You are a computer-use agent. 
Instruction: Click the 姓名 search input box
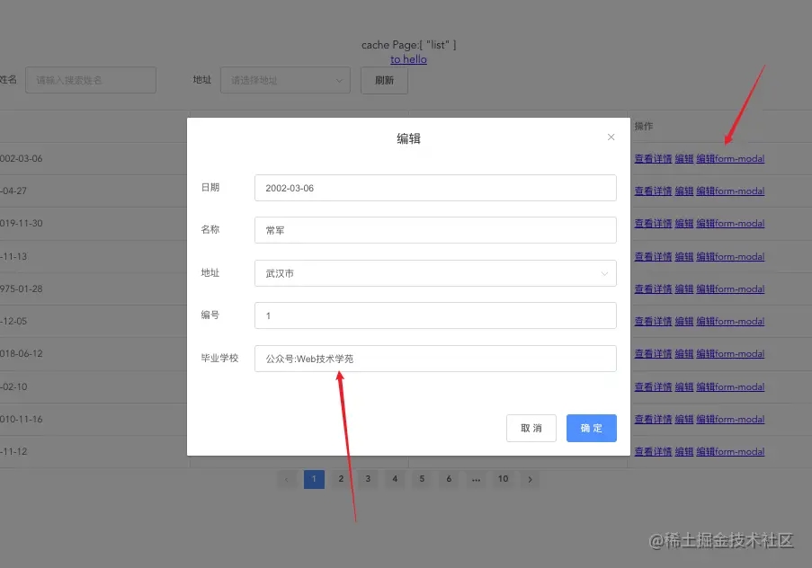pos(91,80)
